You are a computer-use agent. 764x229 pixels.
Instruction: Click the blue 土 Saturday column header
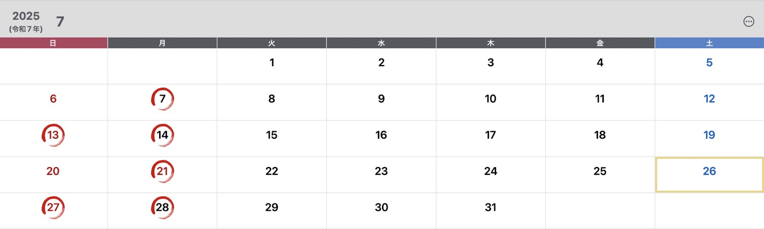pyautogui.click(x=710, y=43)
